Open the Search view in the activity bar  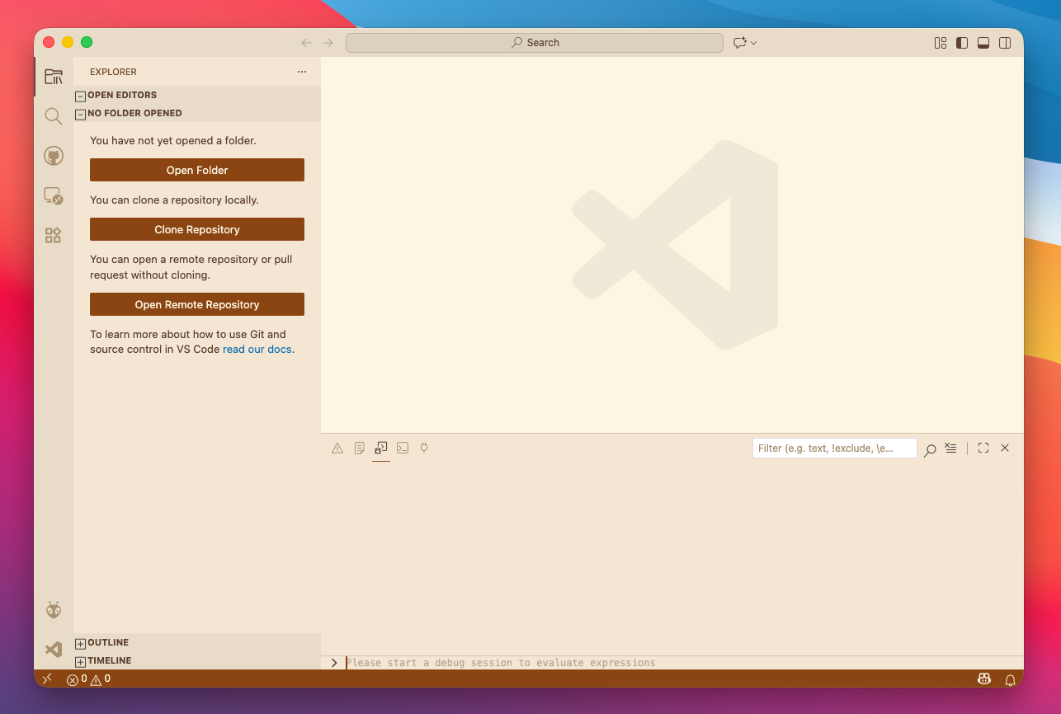point(53,115)
